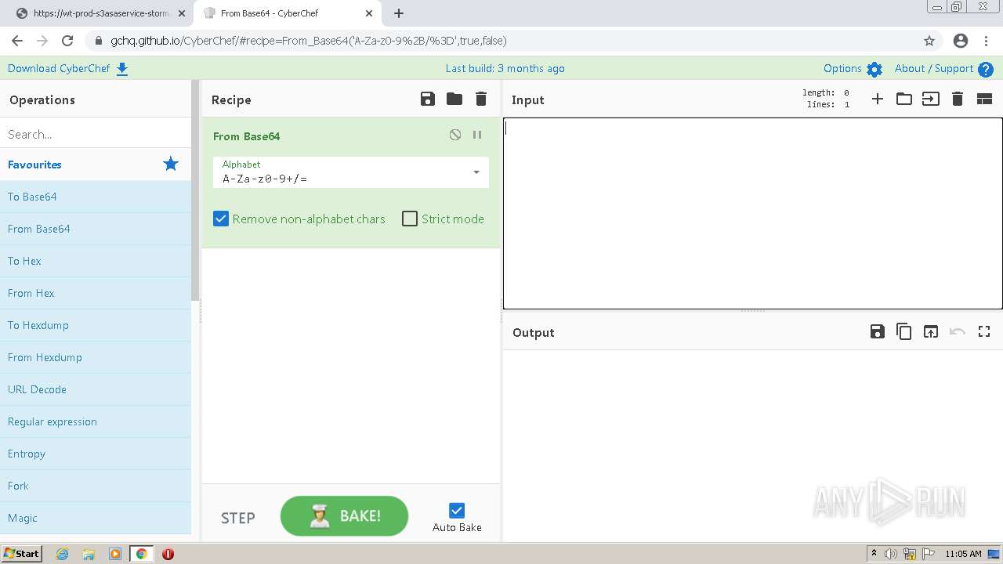The image size is (1003, 564).
Task: Open the Alphabet dropdown
Action: click(x=351, y=172)
